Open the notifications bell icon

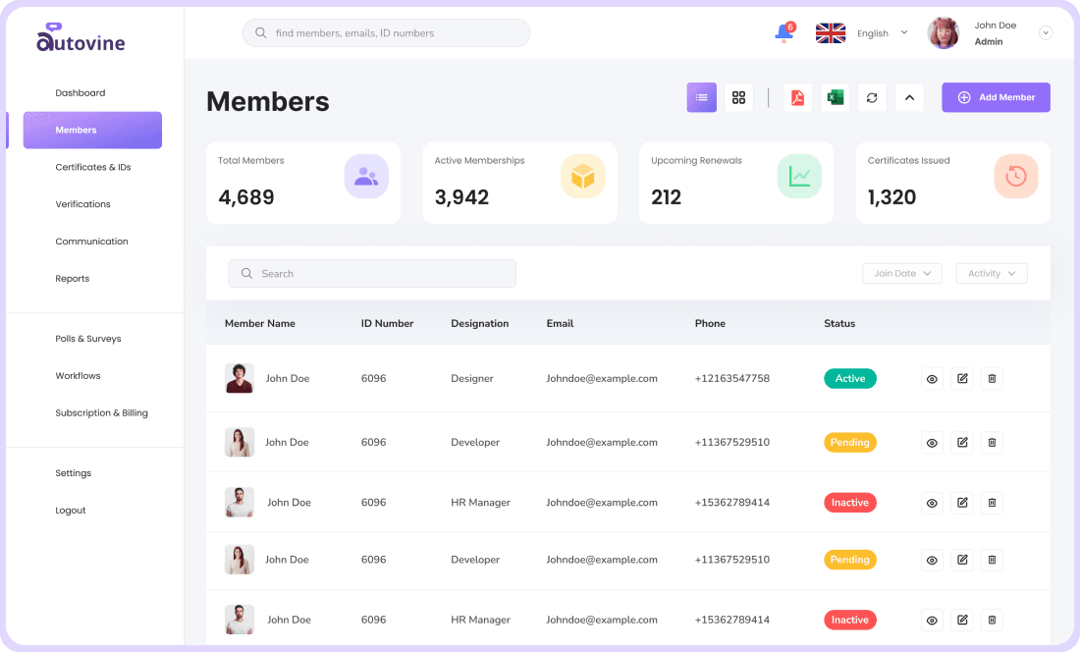pos(783,32)
